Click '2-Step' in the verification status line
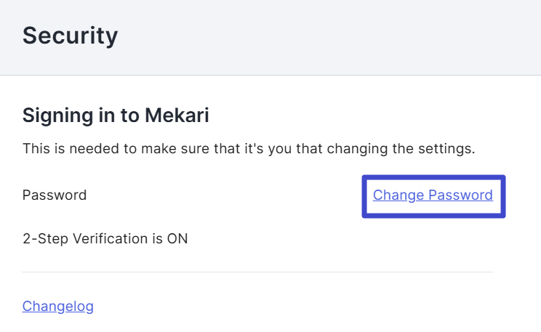Screen dimensions: 541x332 (44, 238)
